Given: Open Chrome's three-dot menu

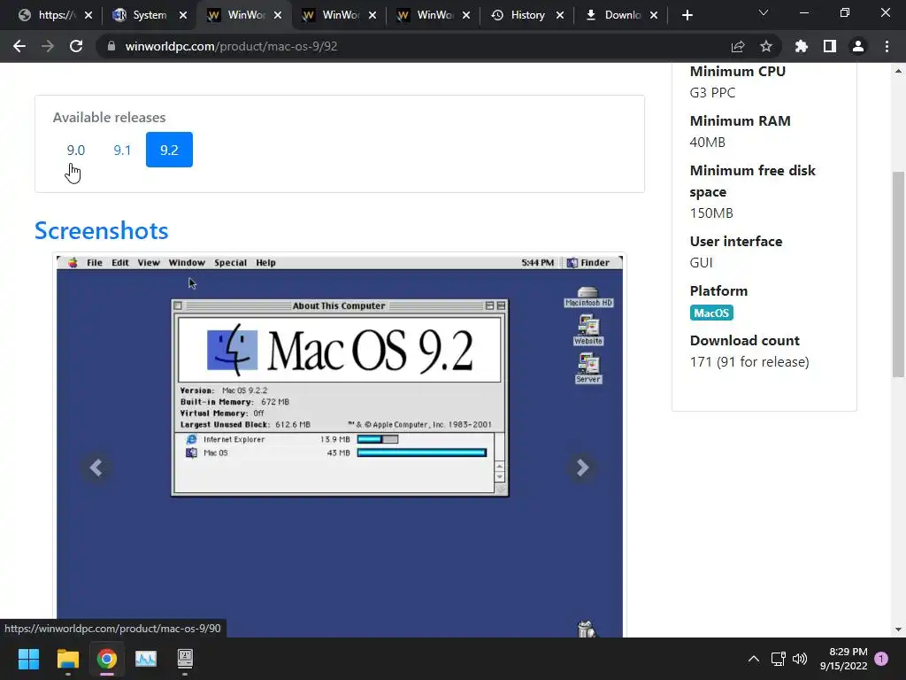Looking at the screenshot, I should [x=887, y=46].
